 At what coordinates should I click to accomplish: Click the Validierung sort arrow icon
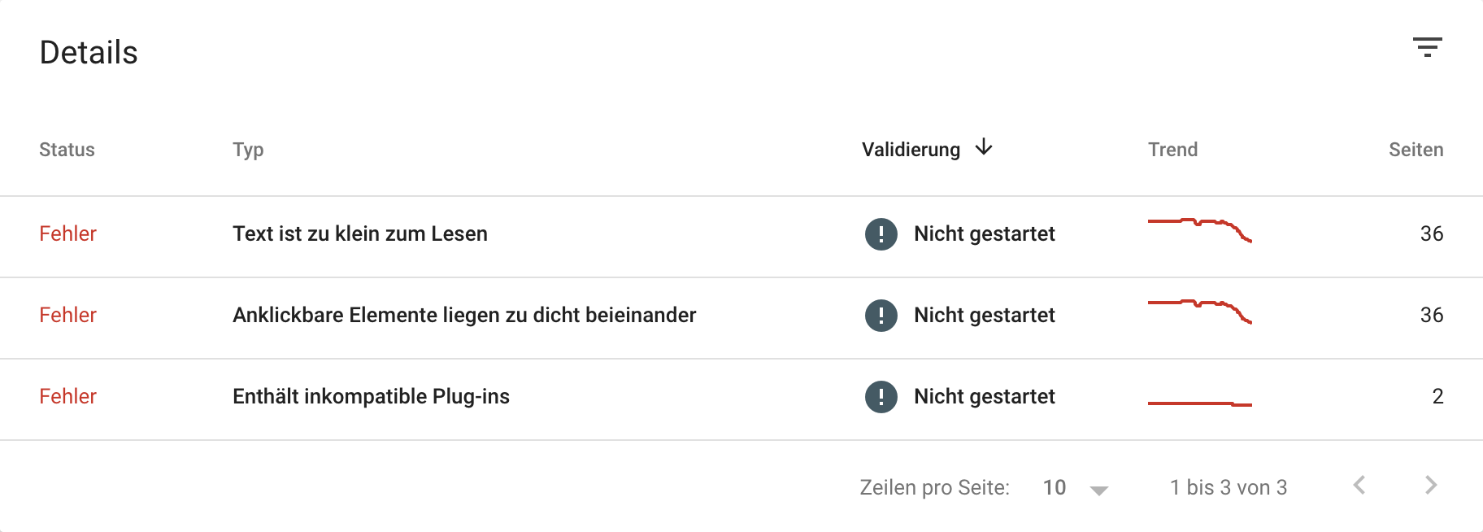(984, 147)
